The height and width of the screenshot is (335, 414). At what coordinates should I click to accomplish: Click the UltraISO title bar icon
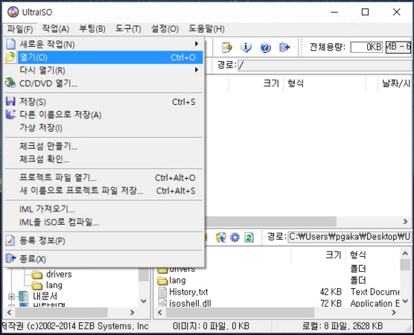[13, 12]
